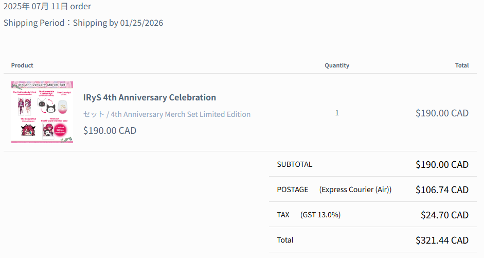Click the order date line at top
The width and height of the screenshot is (484, 258).
tap(47, 7)
